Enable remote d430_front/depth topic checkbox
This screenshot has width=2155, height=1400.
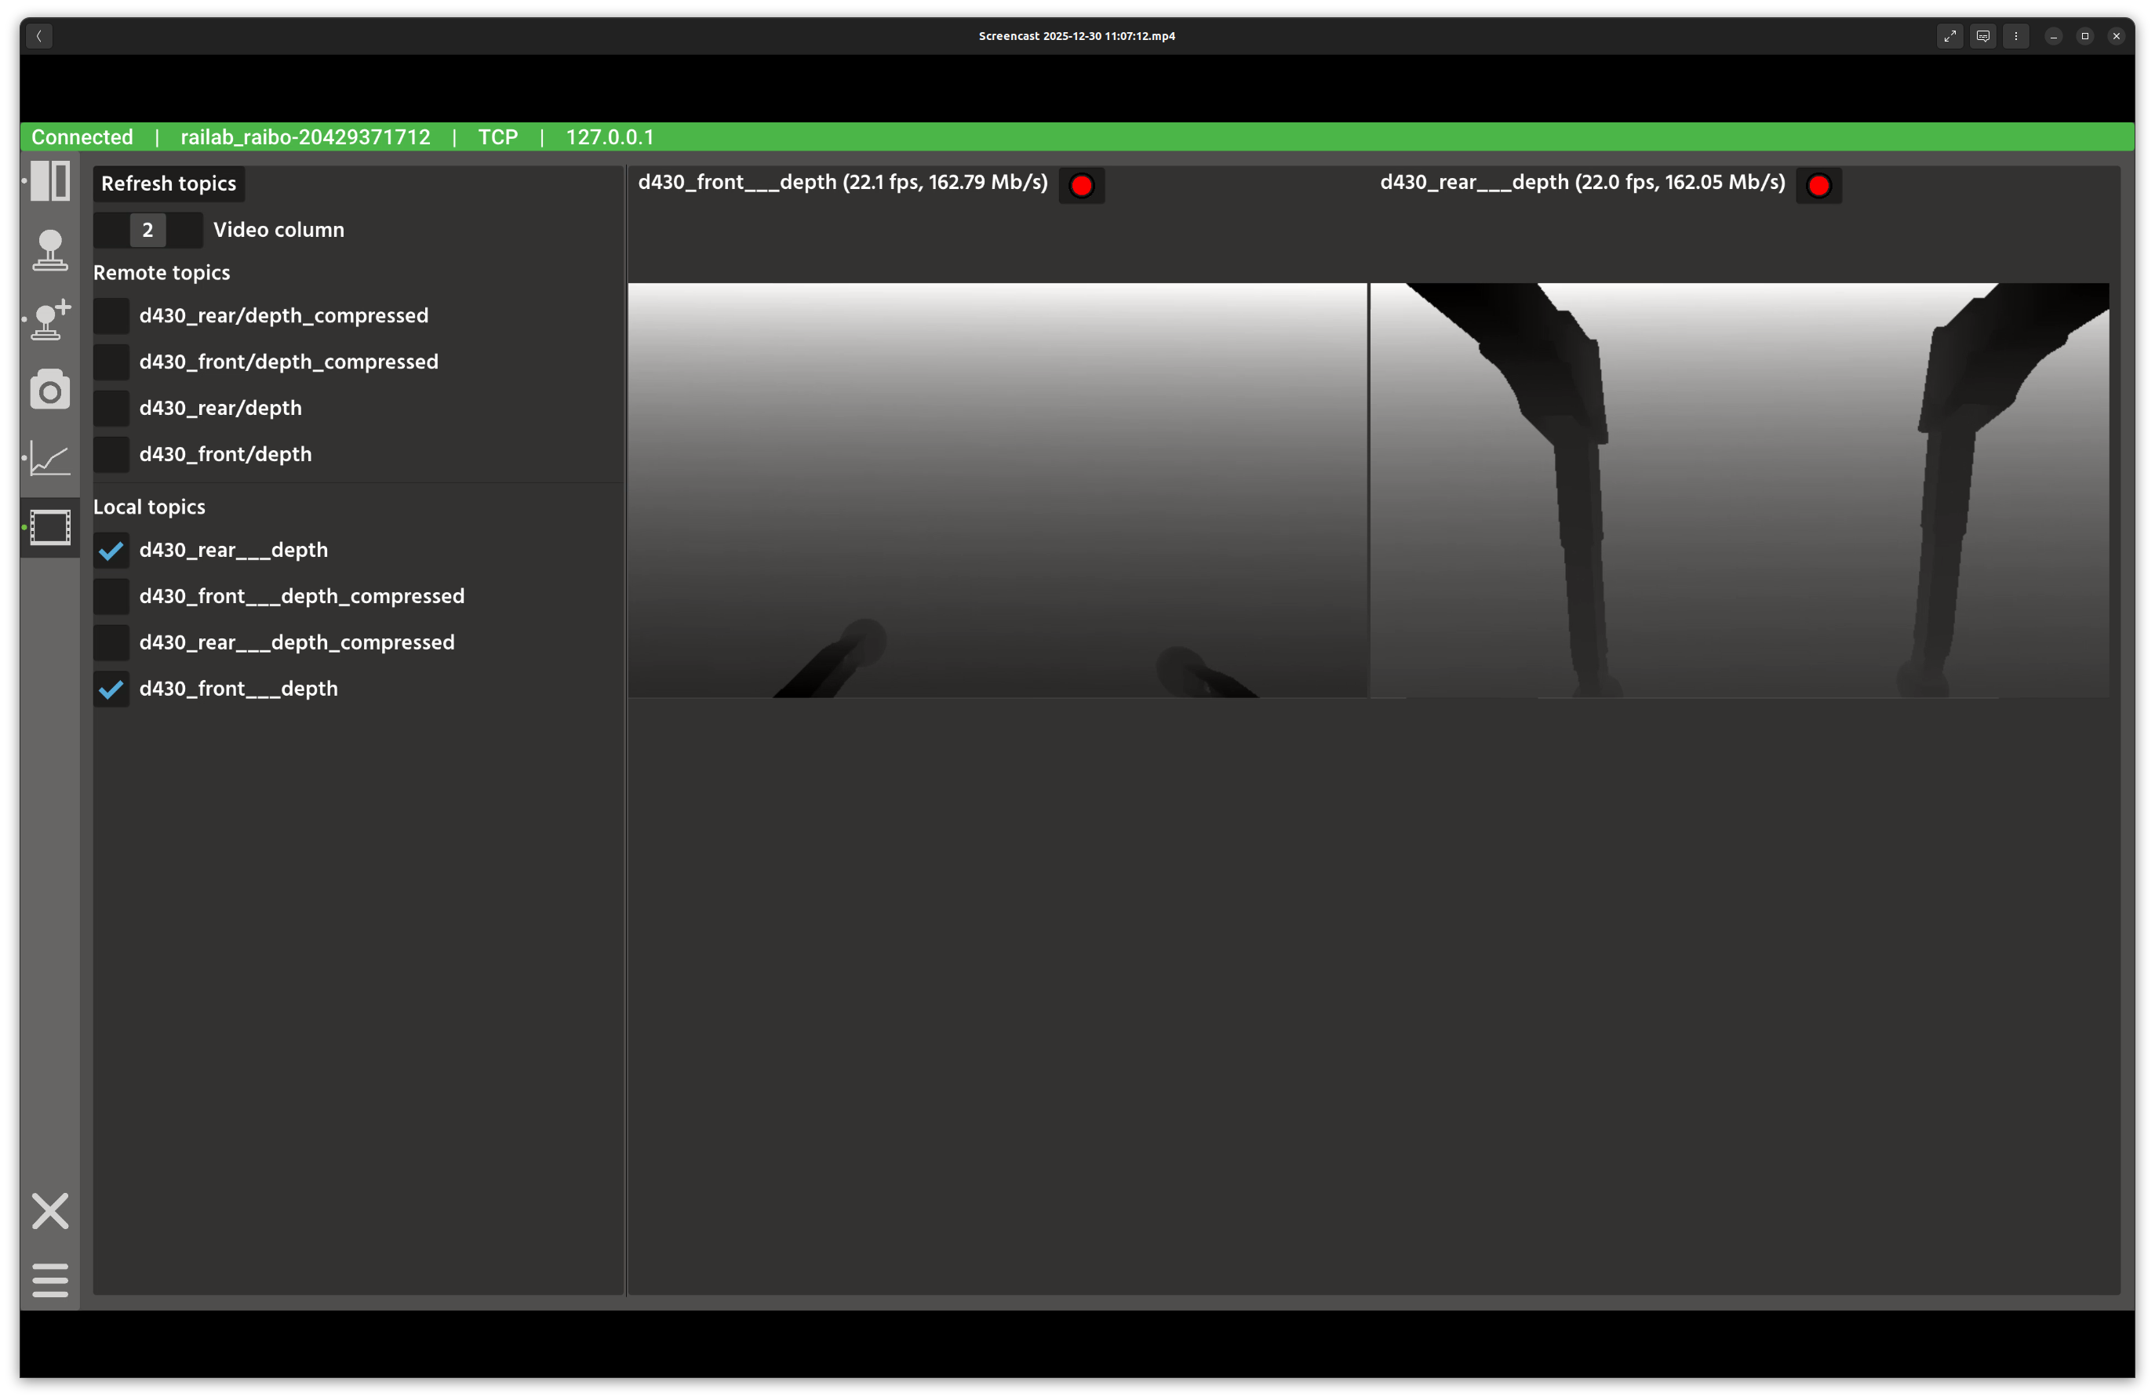(x=111, y=454)
